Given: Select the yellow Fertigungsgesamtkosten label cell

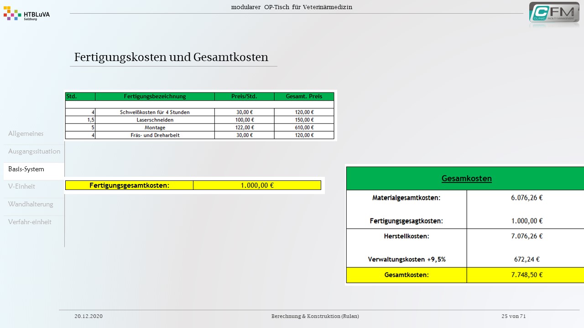Looking at the screenshot, I should pos(129,185).
